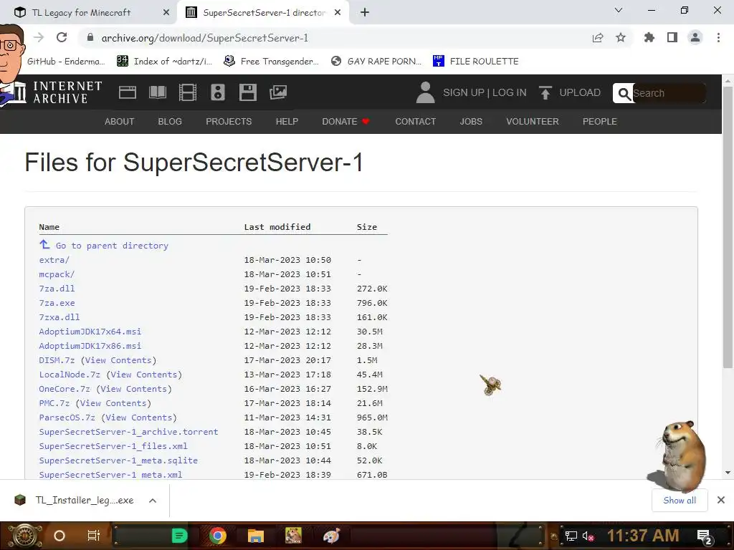This screenshot has width=734, height=550.
Task: Click the padlock site info icon
Action: 90,38
